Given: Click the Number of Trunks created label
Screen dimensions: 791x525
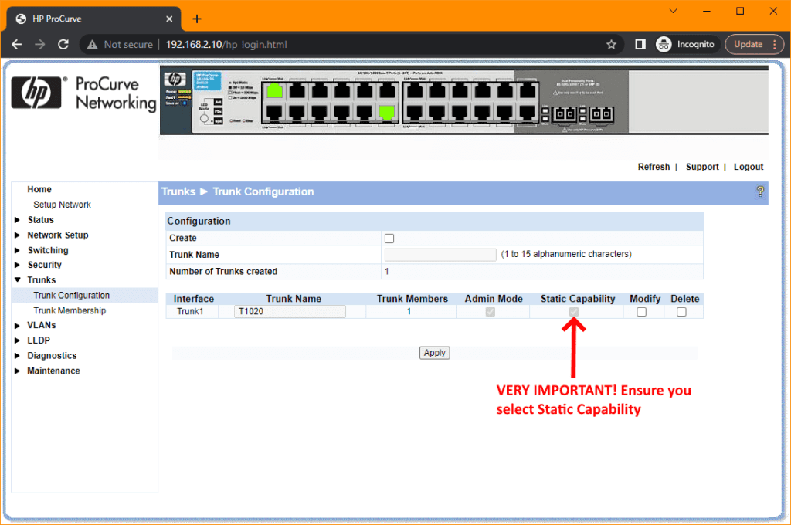Looking at the screenshot, I should pyautogui.click(x=223, y=271).
